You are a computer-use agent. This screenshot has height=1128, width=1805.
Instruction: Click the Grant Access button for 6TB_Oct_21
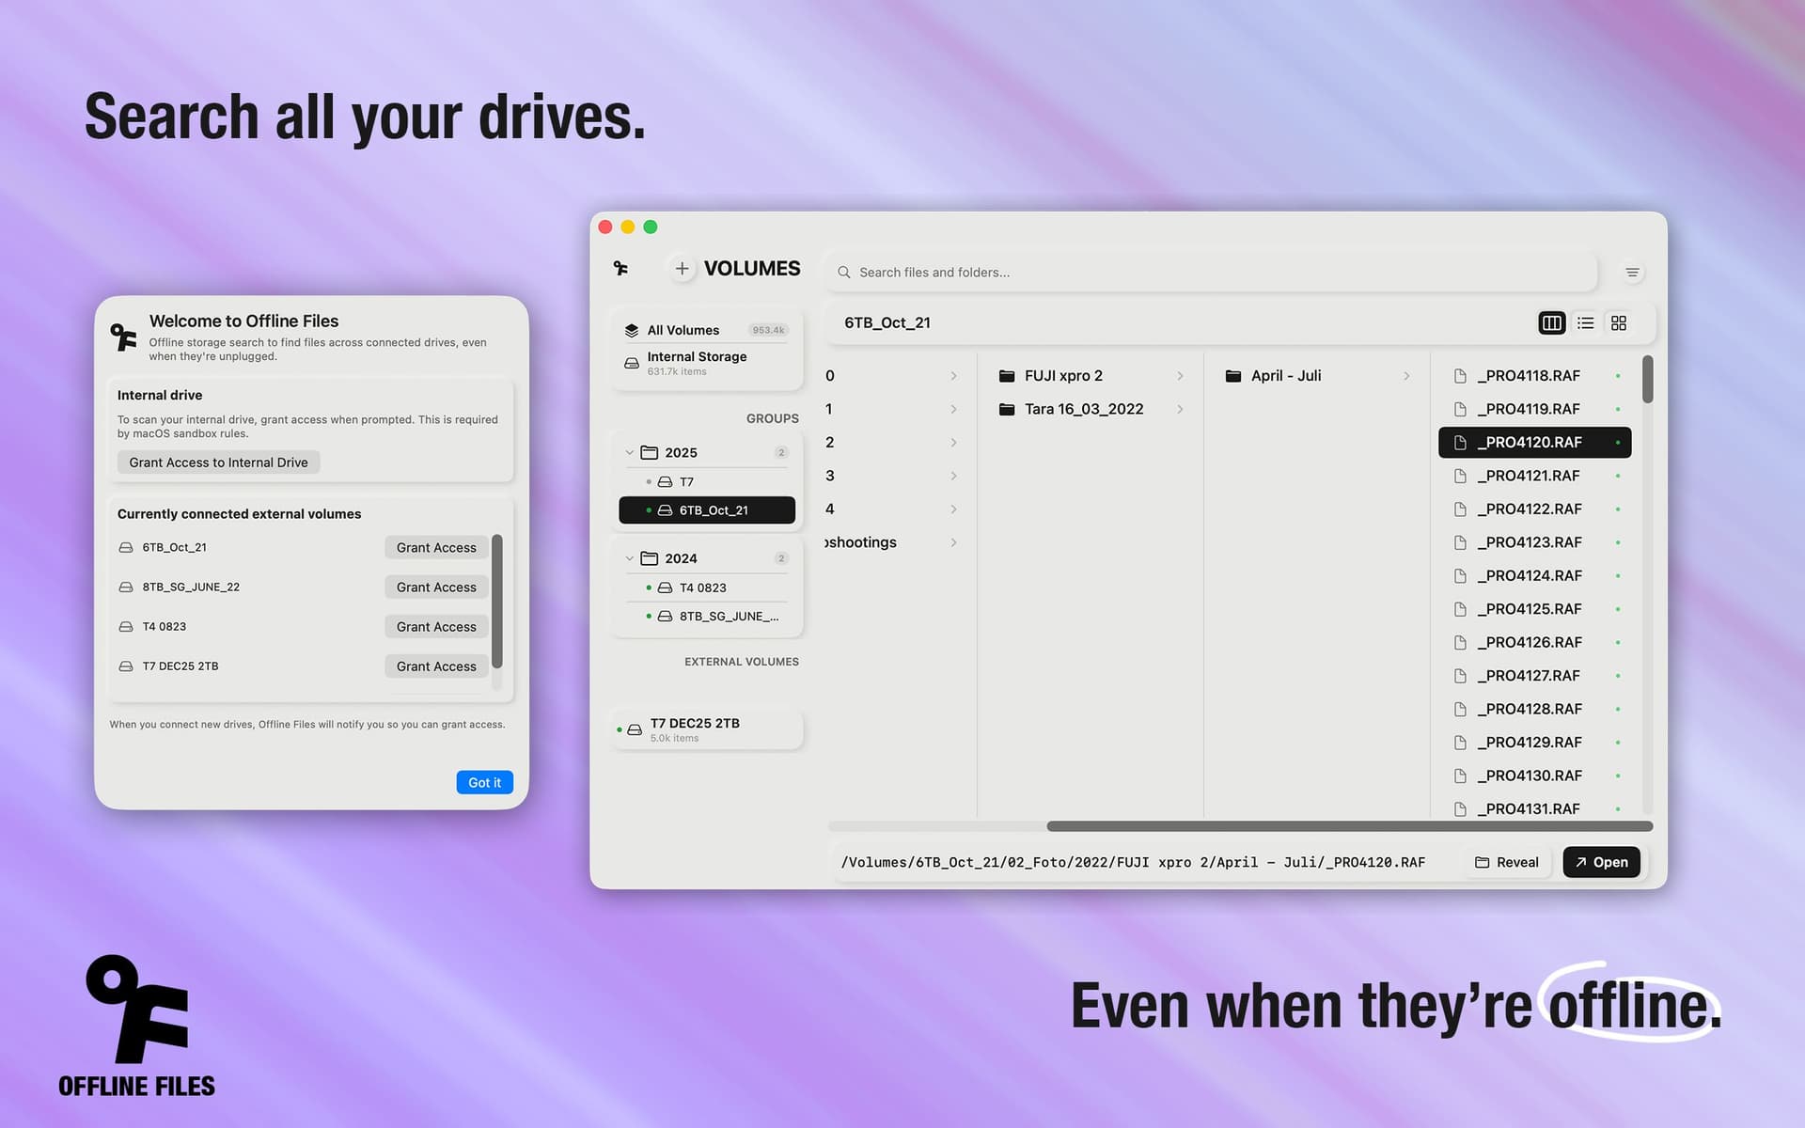click(x=435, y=547)
